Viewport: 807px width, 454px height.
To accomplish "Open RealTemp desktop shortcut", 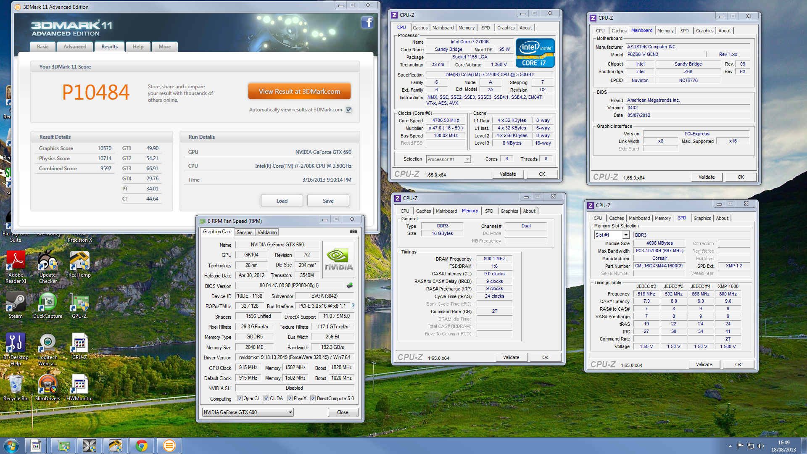I will coord(79,264).
